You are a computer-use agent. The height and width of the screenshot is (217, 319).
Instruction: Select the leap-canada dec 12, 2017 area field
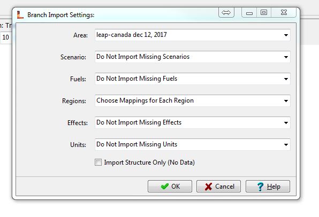[193, 35]
